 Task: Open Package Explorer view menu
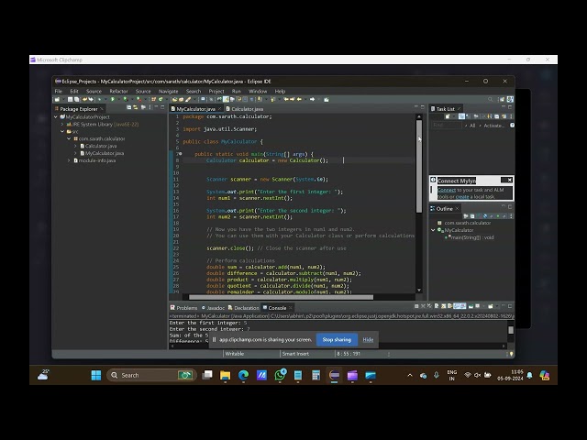pyautogui.click(x=150, y=107)
